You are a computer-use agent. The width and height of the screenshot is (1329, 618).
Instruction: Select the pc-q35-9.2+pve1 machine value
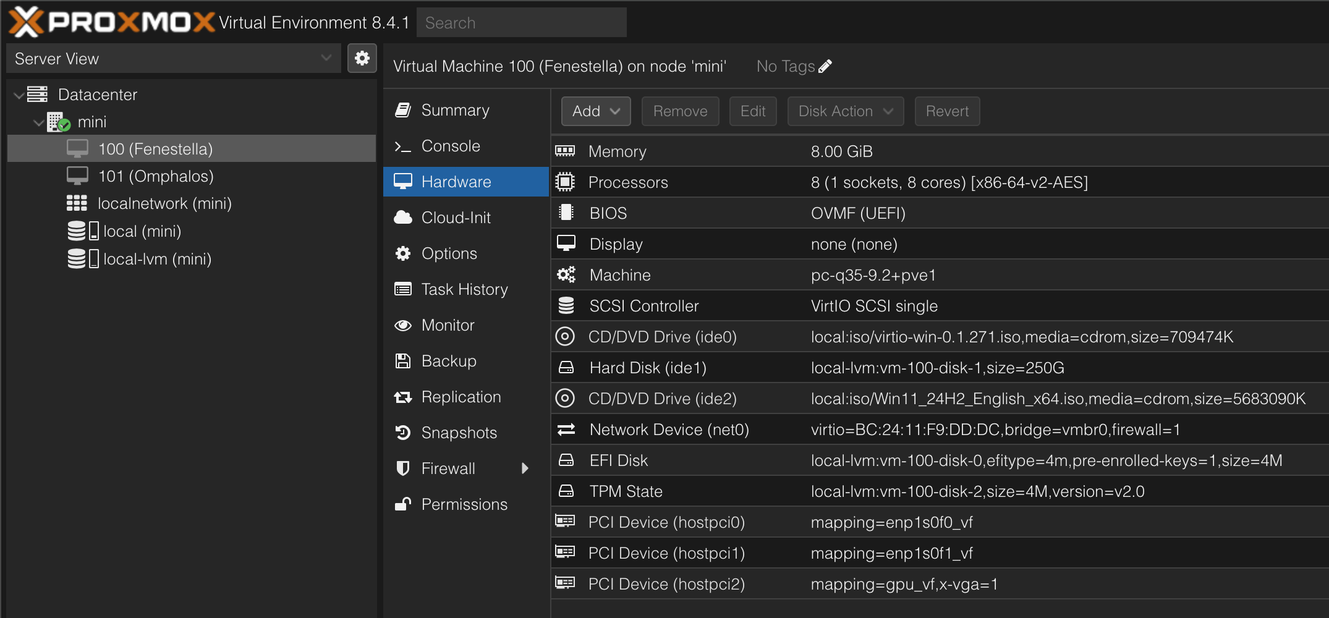[x=873, y=275]
